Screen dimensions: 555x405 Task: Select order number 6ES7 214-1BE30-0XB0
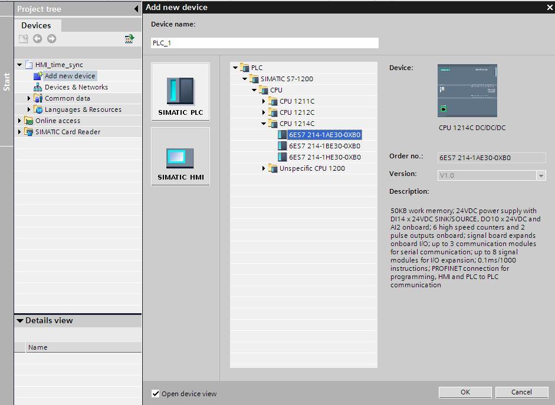324,146
